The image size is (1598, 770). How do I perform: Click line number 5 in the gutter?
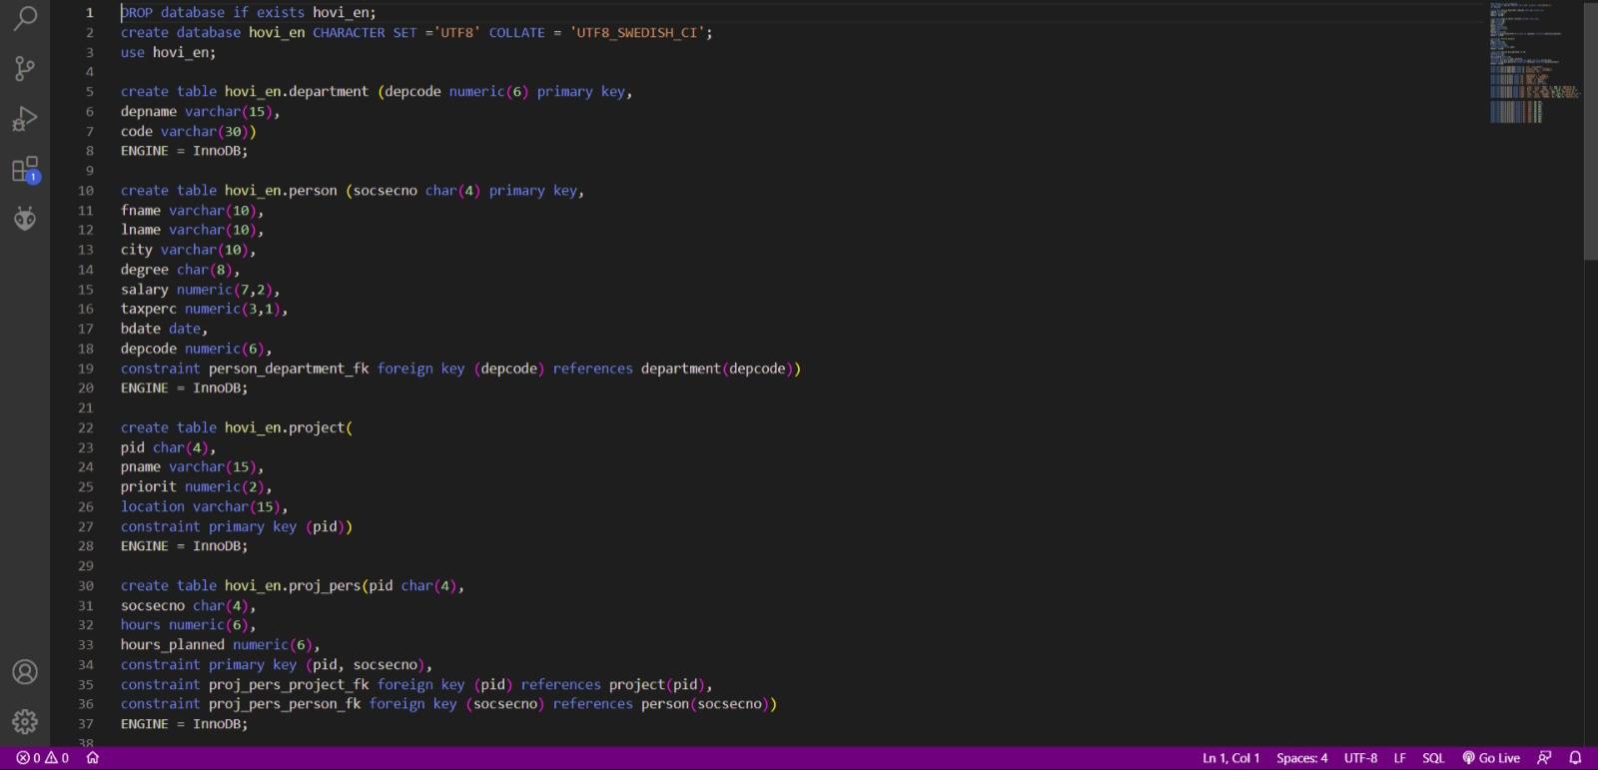tap(89, 92)
